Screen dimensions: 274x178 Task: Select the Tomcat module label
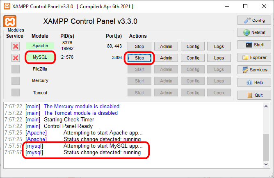[x=40, y=93]
